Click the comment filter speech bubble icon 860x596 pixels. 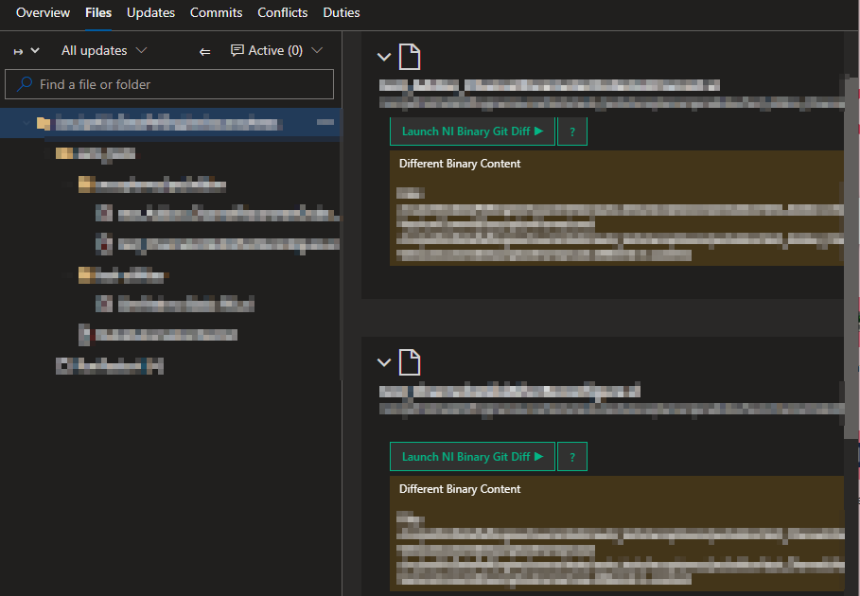pos(237,50)
